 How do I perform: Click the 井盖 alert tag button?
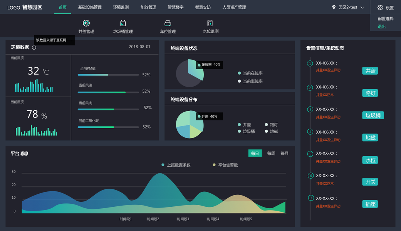(x=370, y=71)
